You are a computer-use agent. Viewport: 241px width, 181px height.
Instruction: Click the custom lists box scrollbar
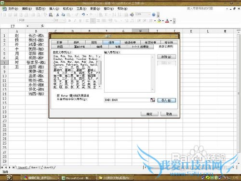pos(100,72)
